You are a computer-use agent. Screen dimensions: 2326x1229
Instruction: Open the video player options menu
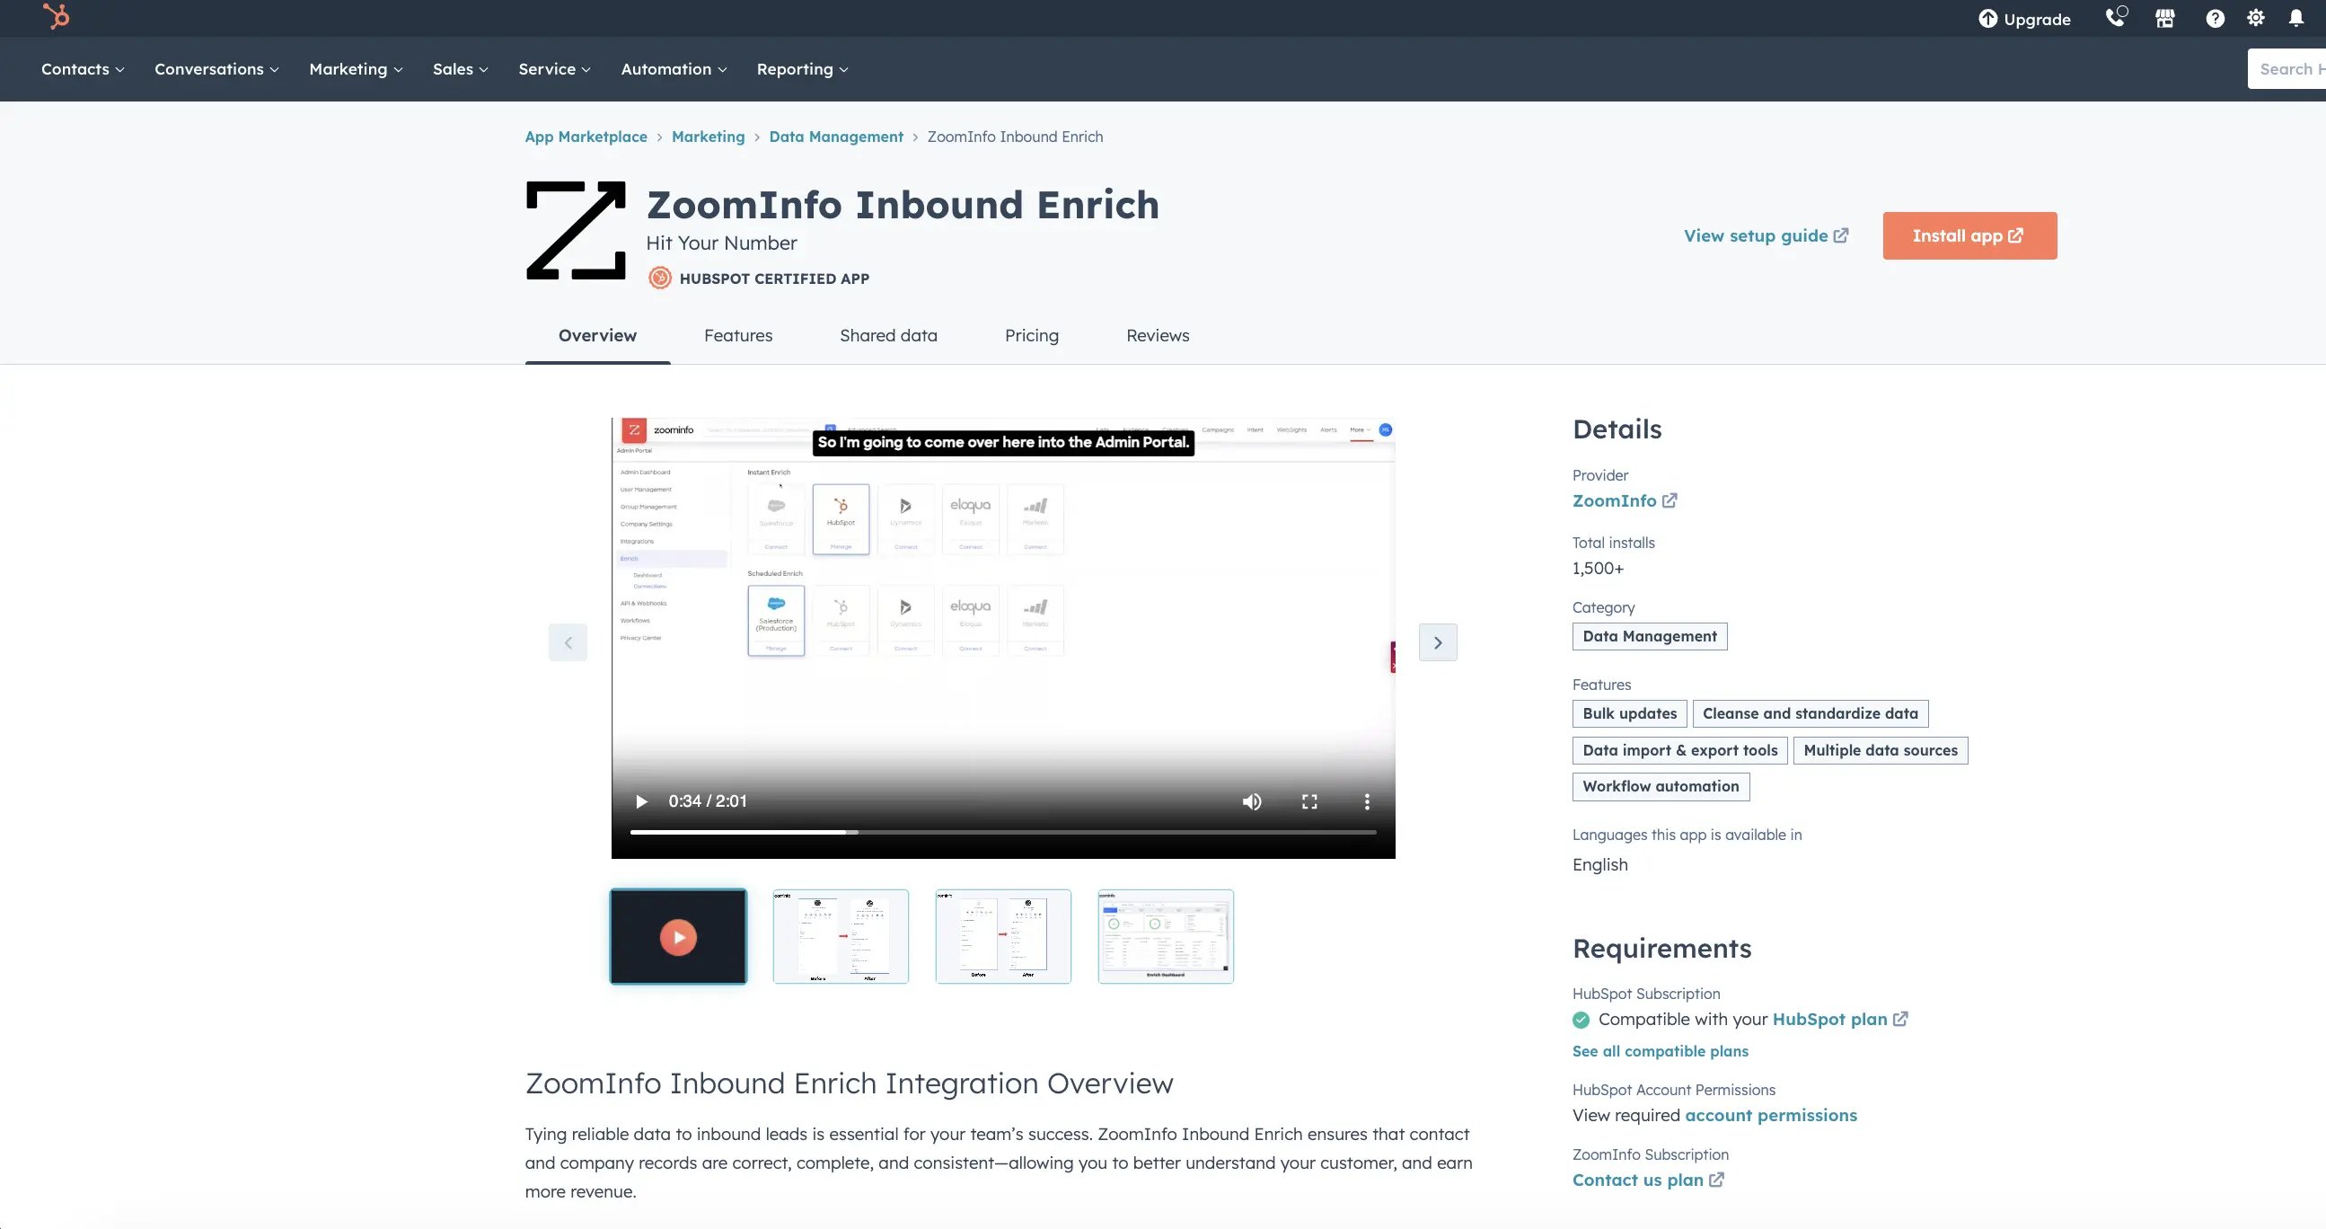point(1367,801)
